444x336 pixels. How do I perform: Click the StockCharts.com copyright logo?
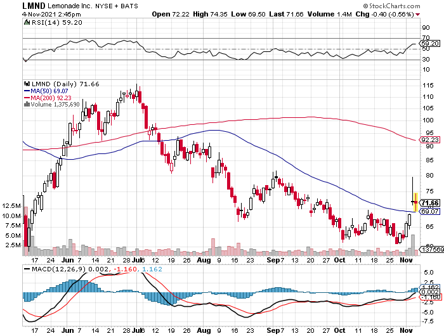391,6
